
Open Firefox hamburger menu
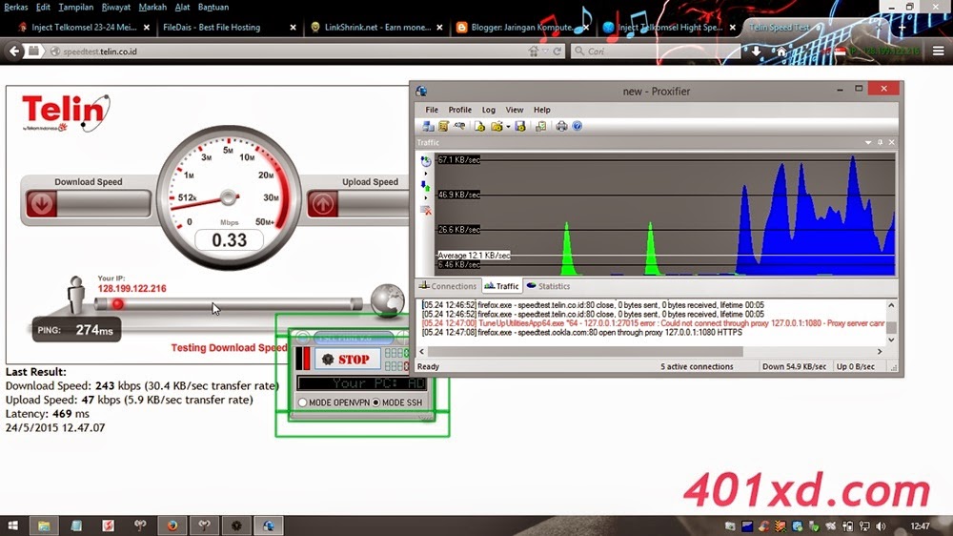[x=939, y=52]
